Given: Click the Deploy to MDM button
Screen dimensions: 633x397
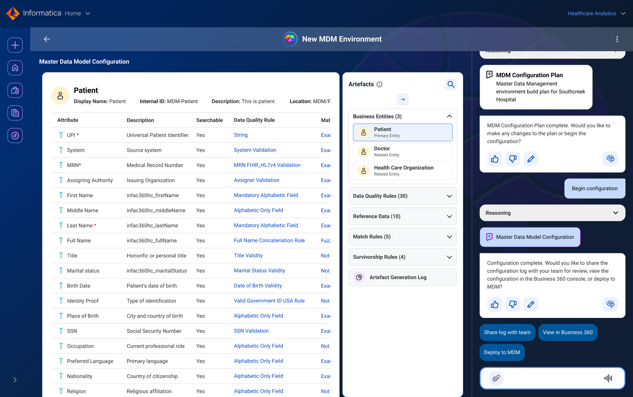Looking at the screenshot, I should point(502,352).
